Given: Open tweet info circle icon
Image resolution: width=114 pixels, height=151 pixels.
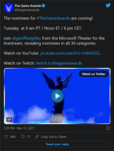Looking at the screenshot, I should [x=108, y=128].
